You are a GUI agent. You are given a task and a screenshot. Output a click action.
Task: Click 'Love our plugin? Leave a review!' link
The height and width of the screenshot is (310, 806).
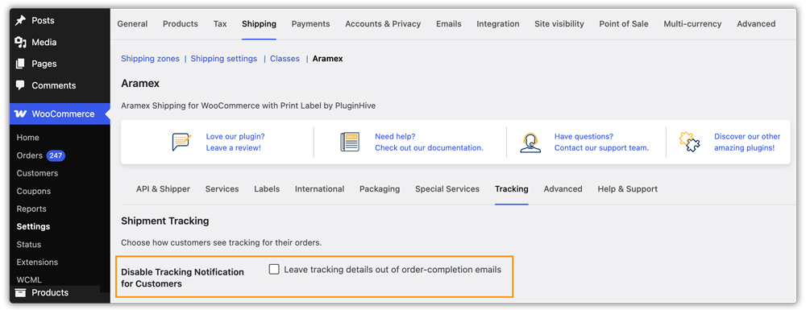click(235, 143)
